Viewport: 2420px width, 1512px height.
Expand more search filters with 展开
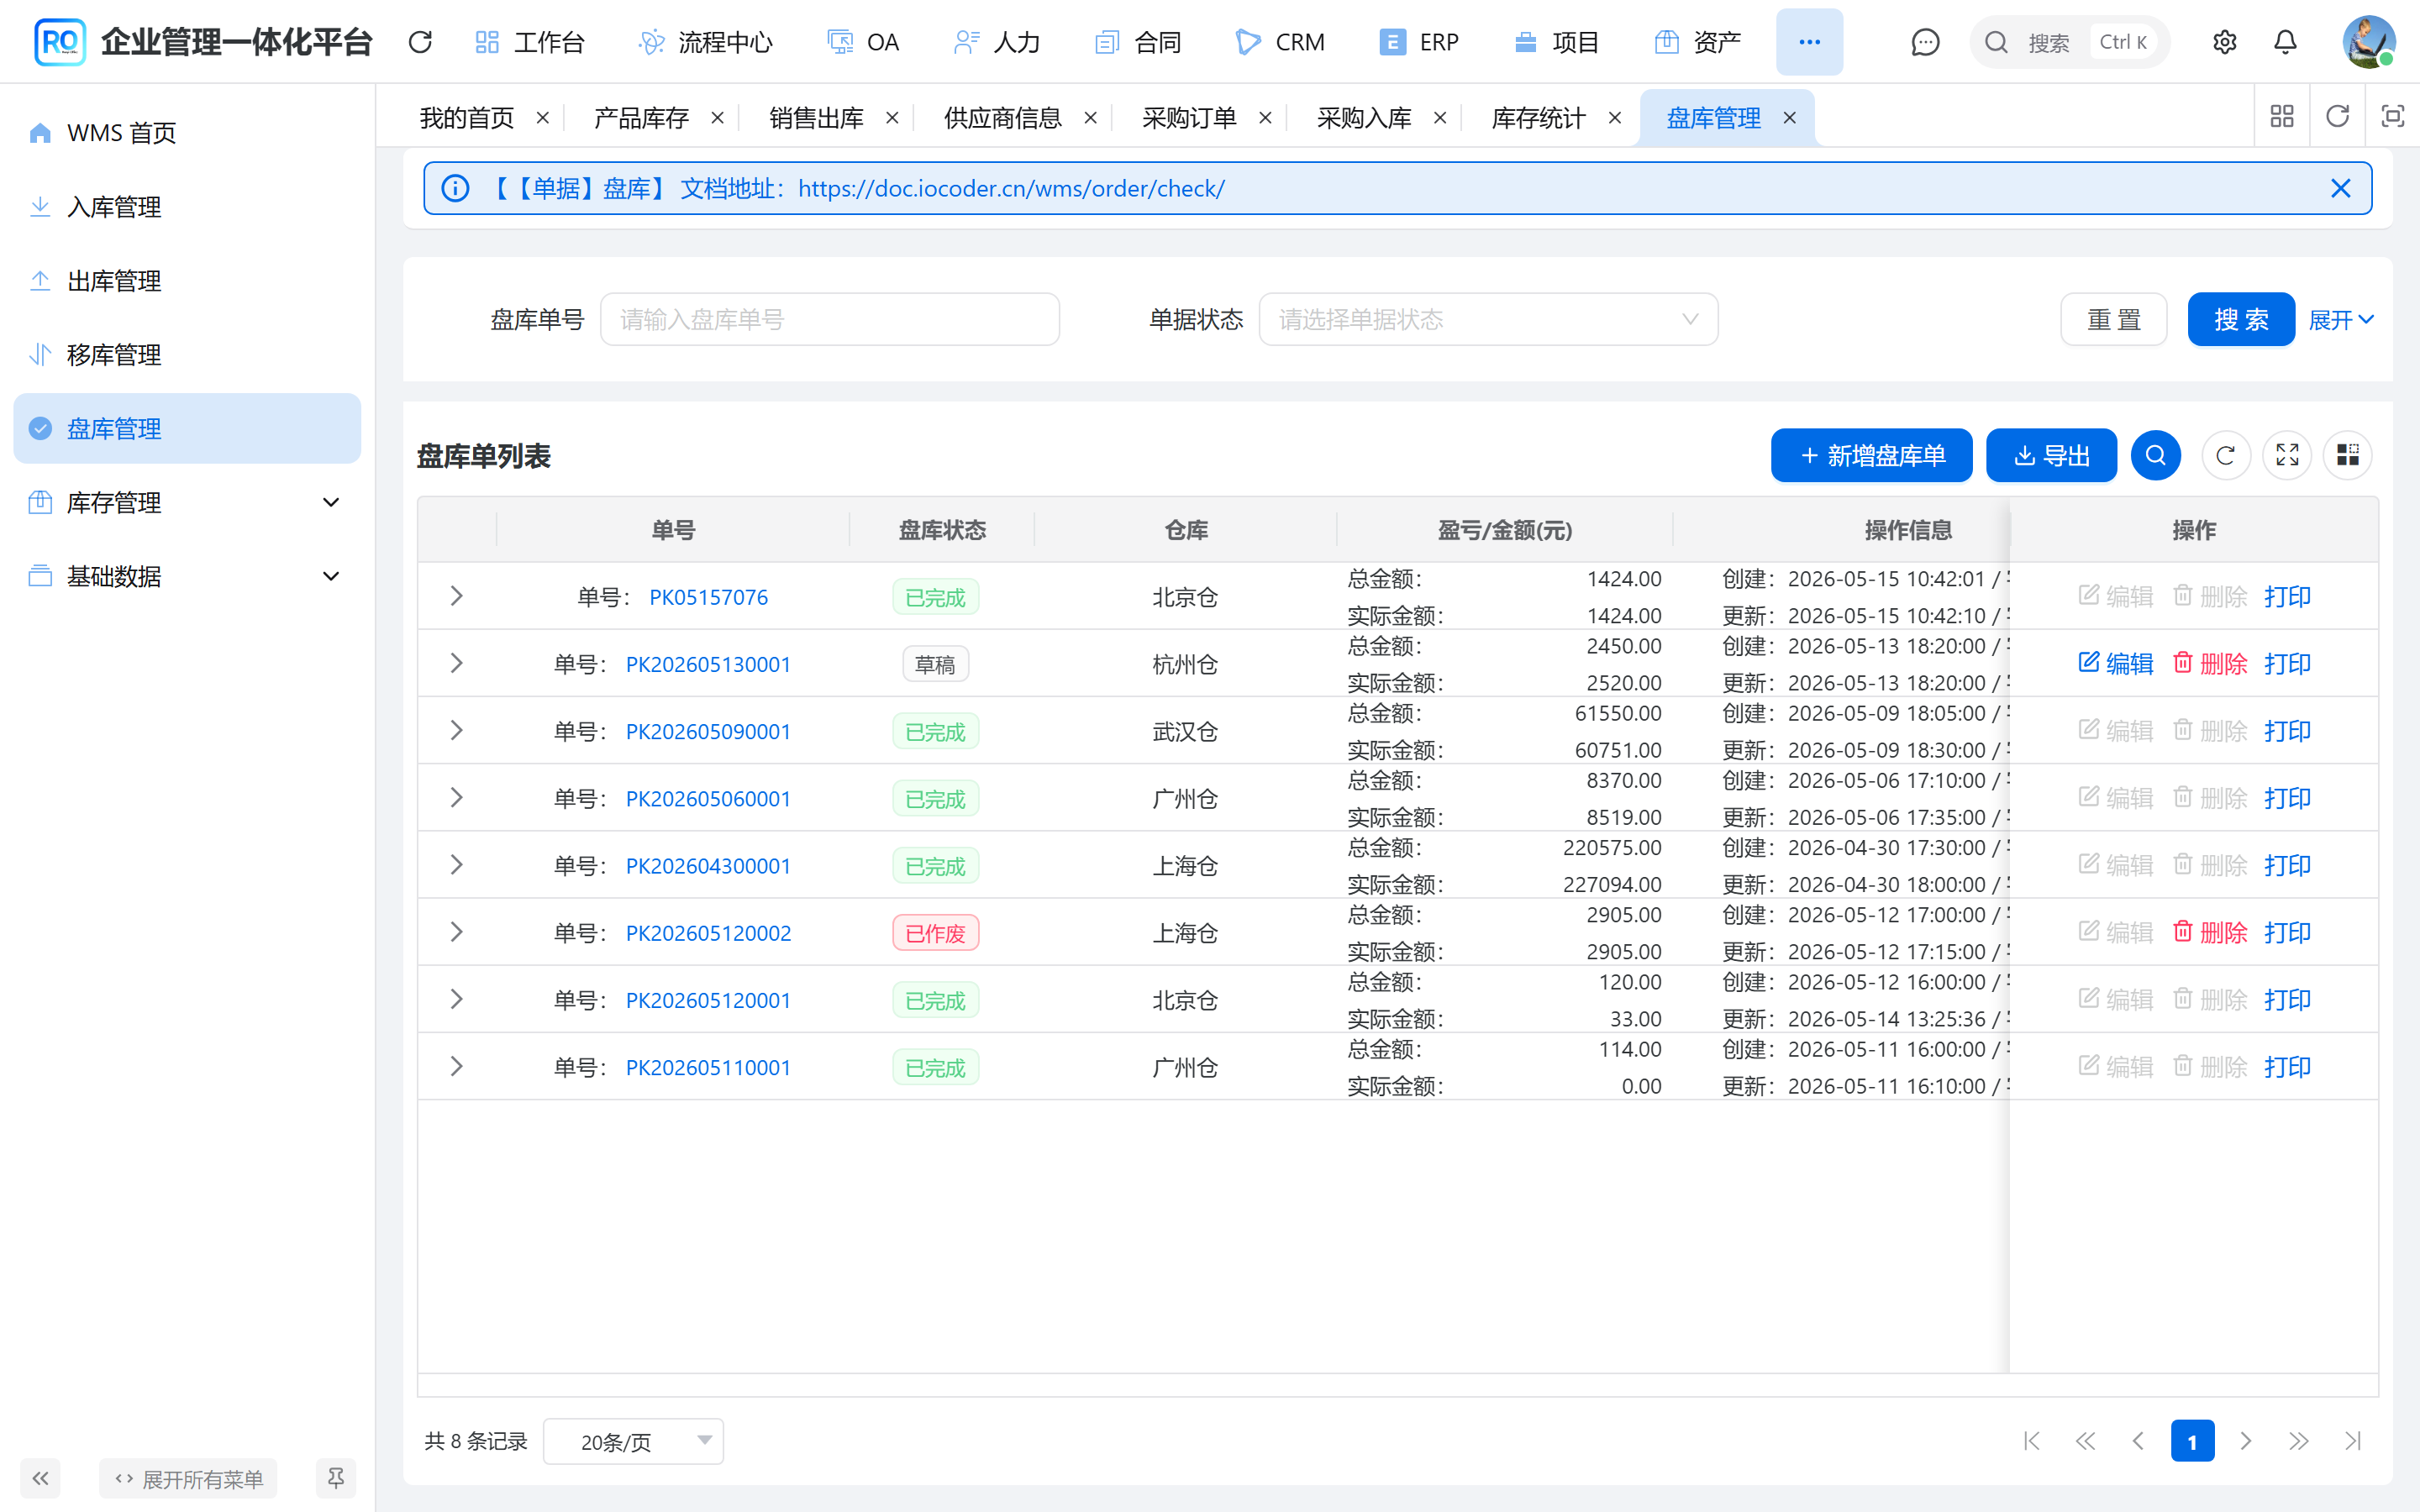[x=2341, y=320]
